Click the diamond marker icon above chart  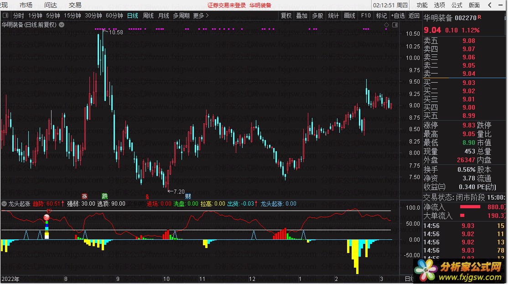coord(386,25)
